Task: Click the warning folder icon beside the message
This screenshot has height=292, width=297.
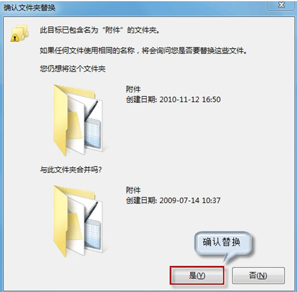Action: (19, 33)
